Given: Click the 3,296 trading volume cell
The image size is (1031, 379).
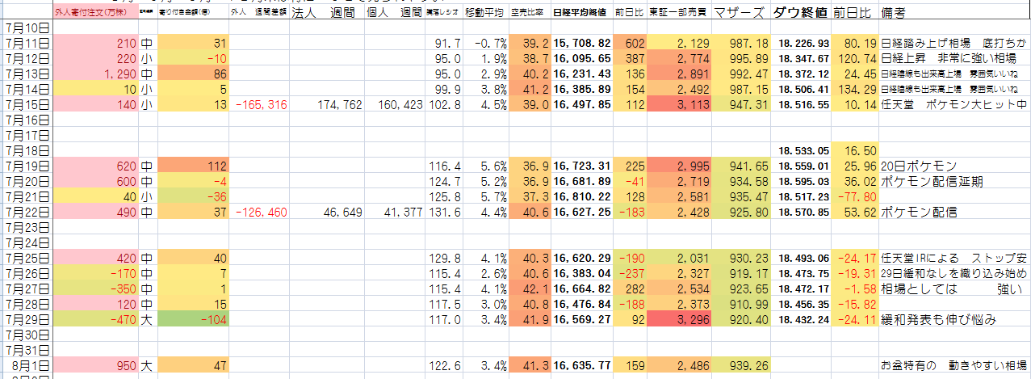Looking at the screenshot, I should click(679, 319).
